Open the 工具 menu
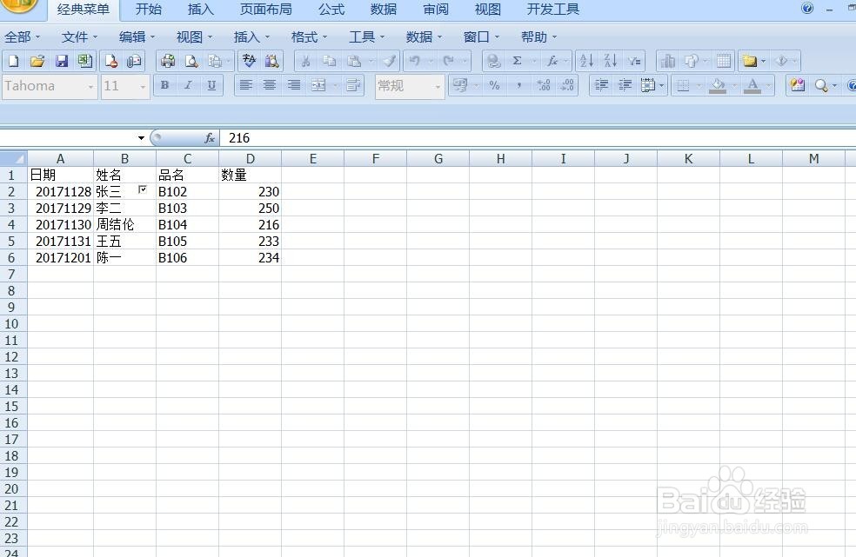856x557 pixels. pyautogui.click(x=362, y=36)
